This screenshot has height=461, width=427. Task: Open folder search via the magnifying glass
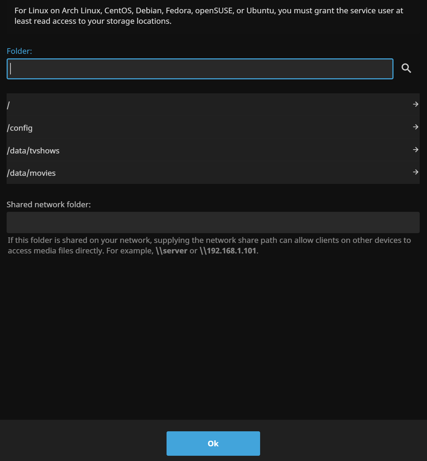[406, 69]
